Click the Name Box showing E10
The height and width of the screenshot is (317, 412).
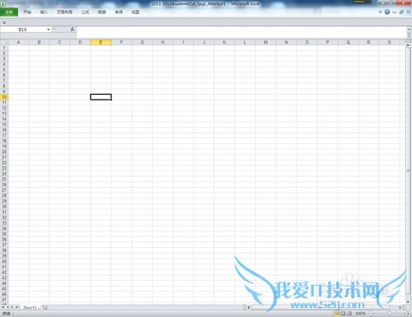[23, 30]
